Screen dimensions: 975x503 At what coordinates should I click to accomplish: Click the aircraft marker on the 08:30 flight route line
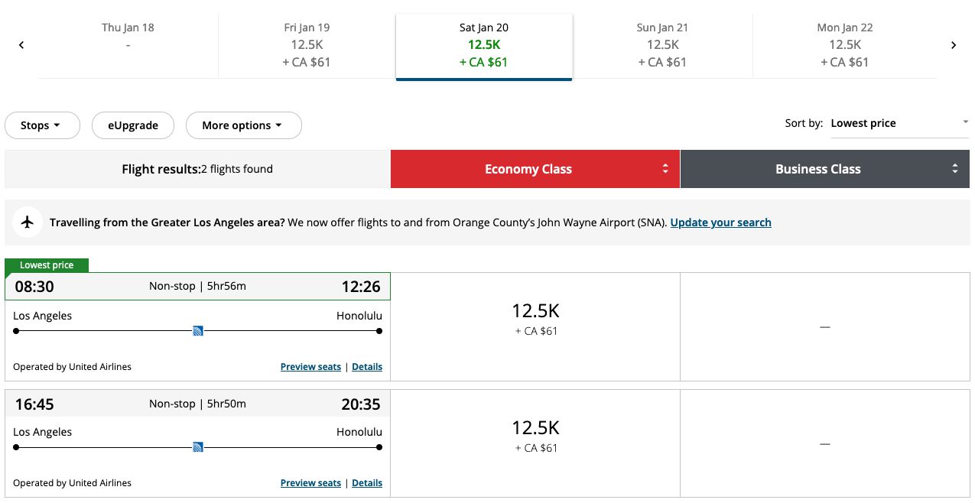(198, 330)
